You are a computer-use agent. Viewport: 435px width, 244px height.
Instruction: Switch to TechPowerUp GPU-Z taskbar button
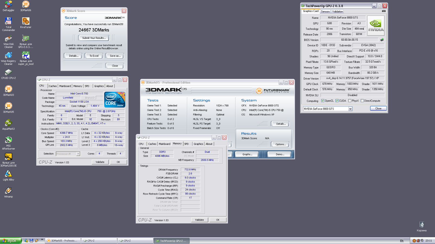click(x=172, y=241)
